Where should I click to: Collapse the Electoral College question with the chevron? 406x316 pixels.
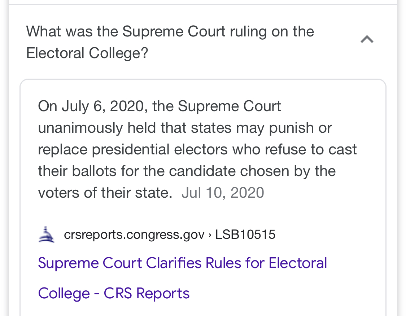point(367,39)
